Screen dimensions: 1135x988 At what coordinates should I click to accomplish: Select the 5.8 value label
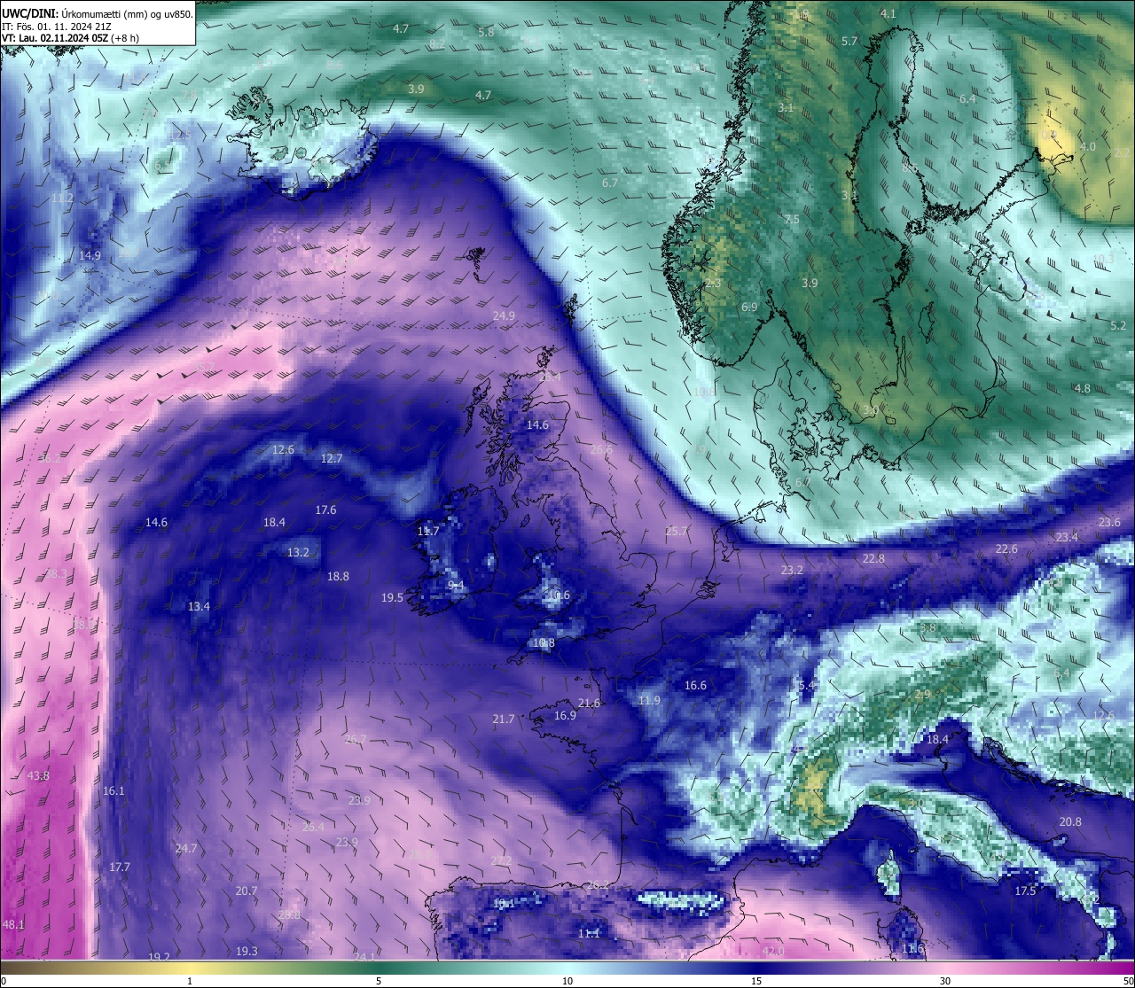pos(486,33)
